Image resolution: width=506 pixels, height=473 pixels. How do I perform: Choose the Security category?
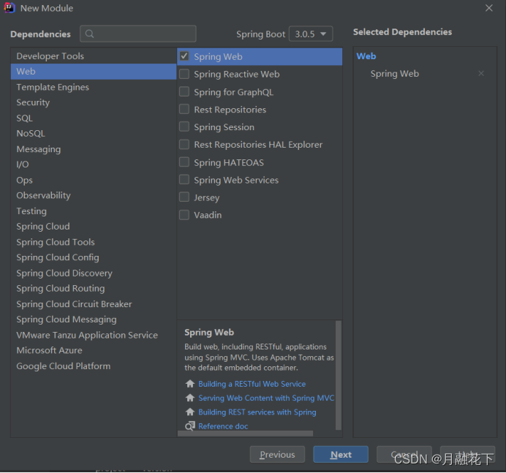[x=94, y=102]
